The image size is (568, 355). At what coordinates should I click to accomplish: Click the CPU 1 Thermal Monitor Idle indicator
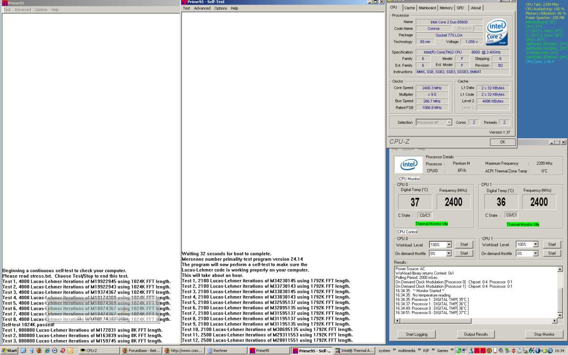523,224
